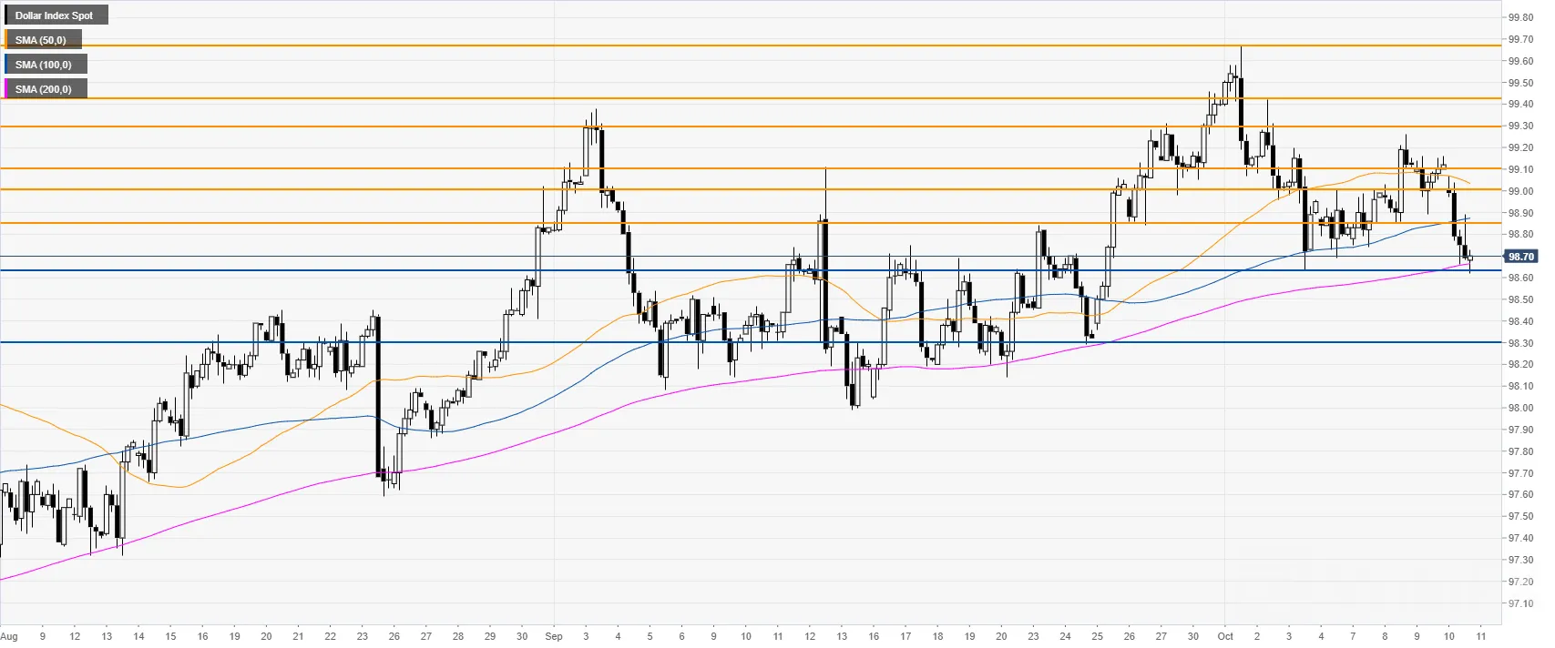Click the 11 date label at far right

pos(1481,636)
